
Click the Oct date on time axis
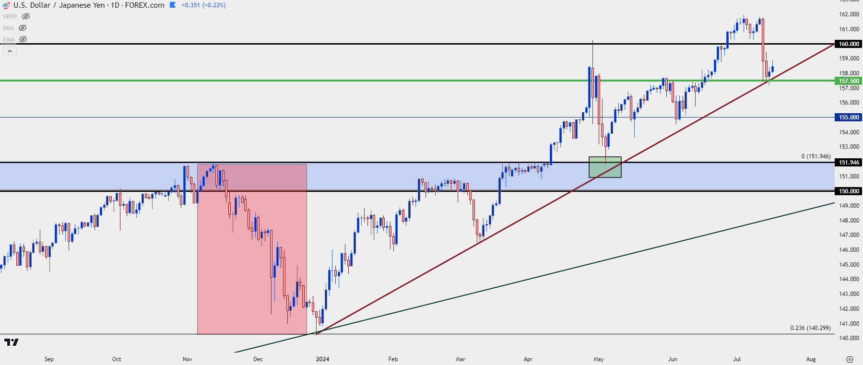click(x=117, y=359)
